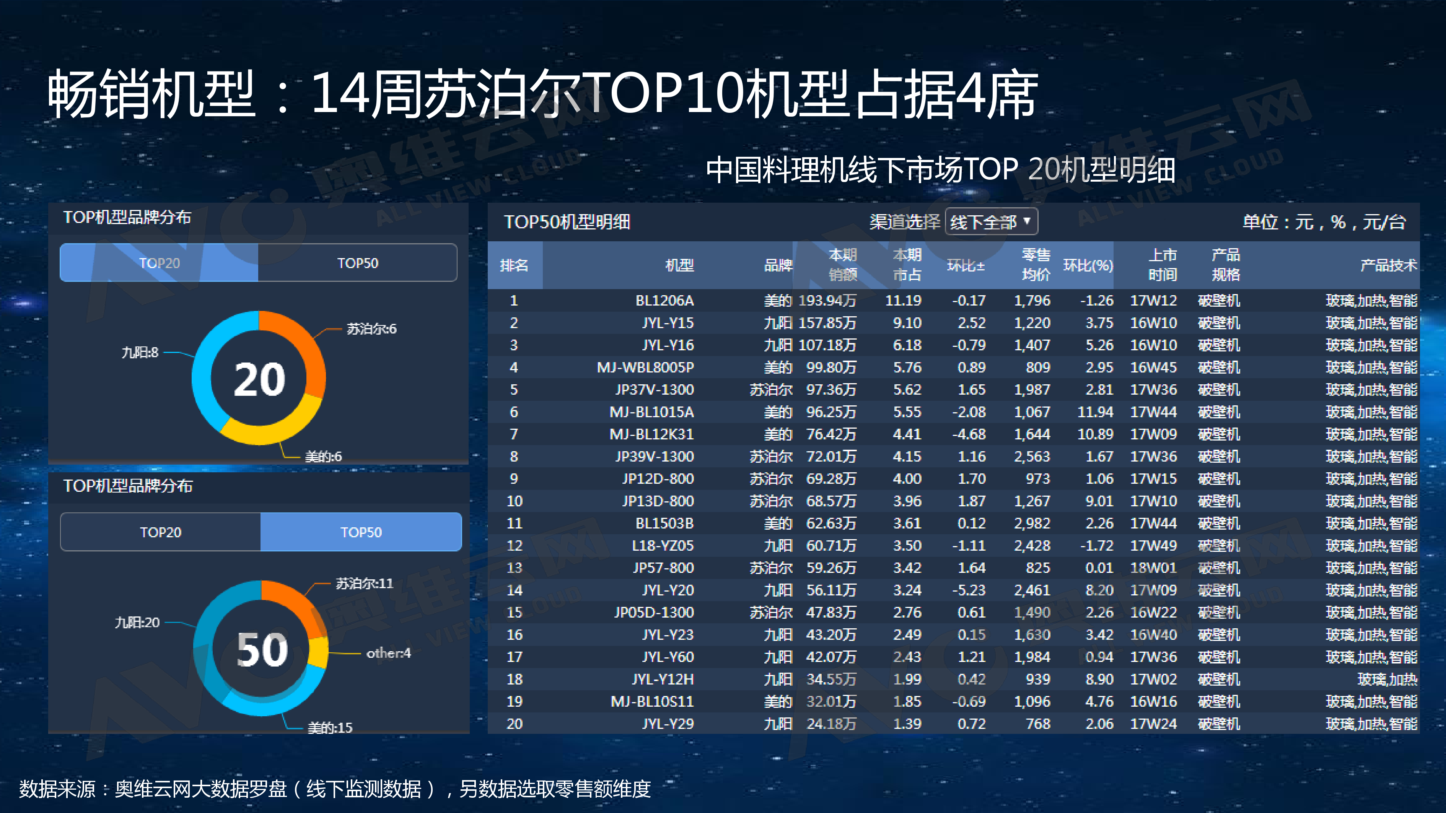
Task: Select TOP50 tab in upper brand panel
Action: 358,263
